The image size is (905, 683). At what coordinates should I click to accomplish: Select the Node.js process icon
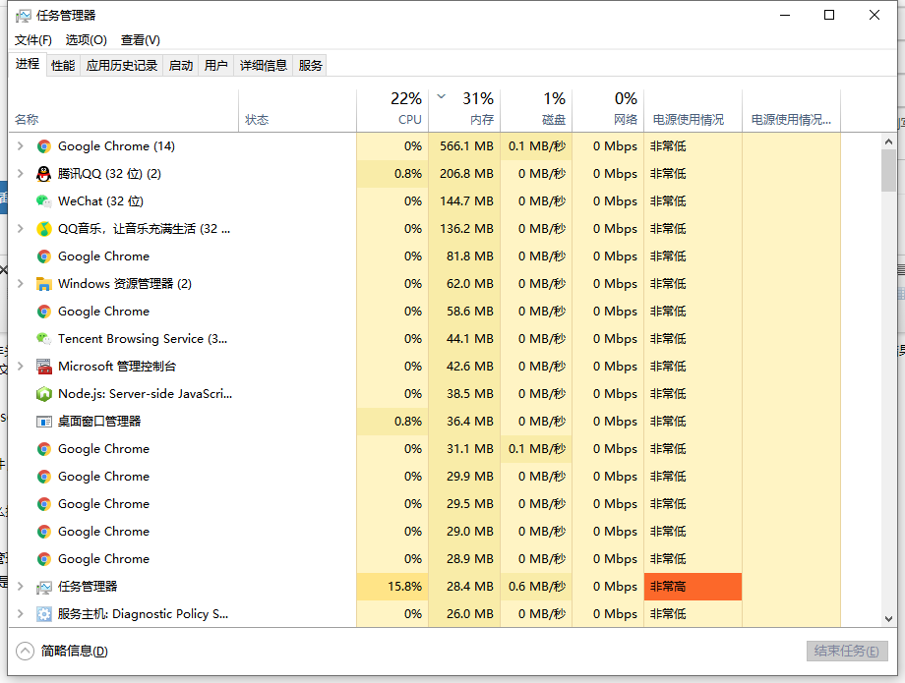click(x=43, y=394)
